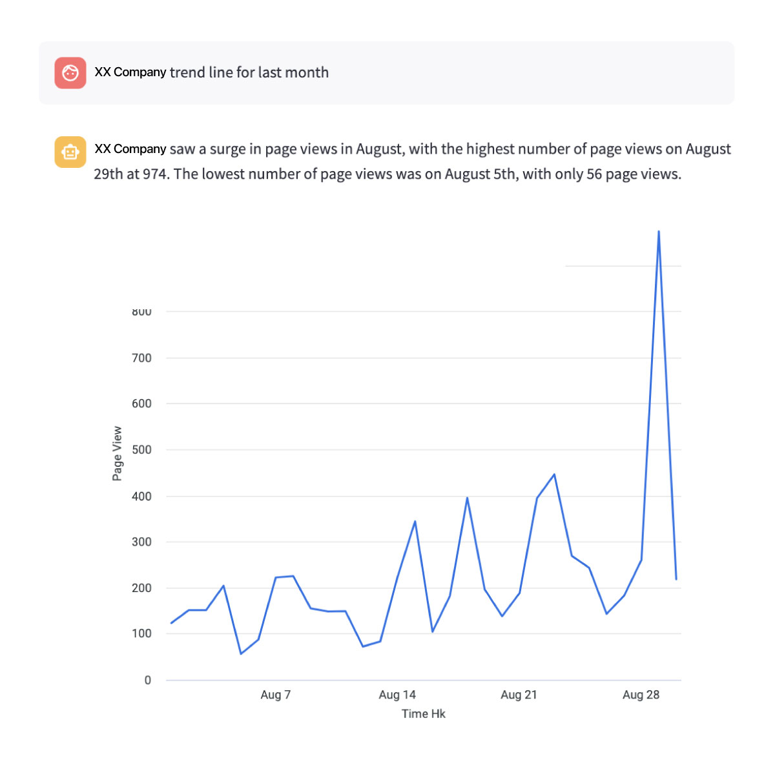Click the red user avatar icon
The width and height of the screenshot is (775, 769).
pos(70,73)
